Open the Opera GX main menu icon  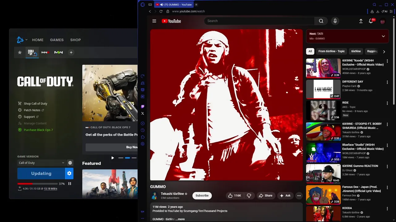pos(143,5)
